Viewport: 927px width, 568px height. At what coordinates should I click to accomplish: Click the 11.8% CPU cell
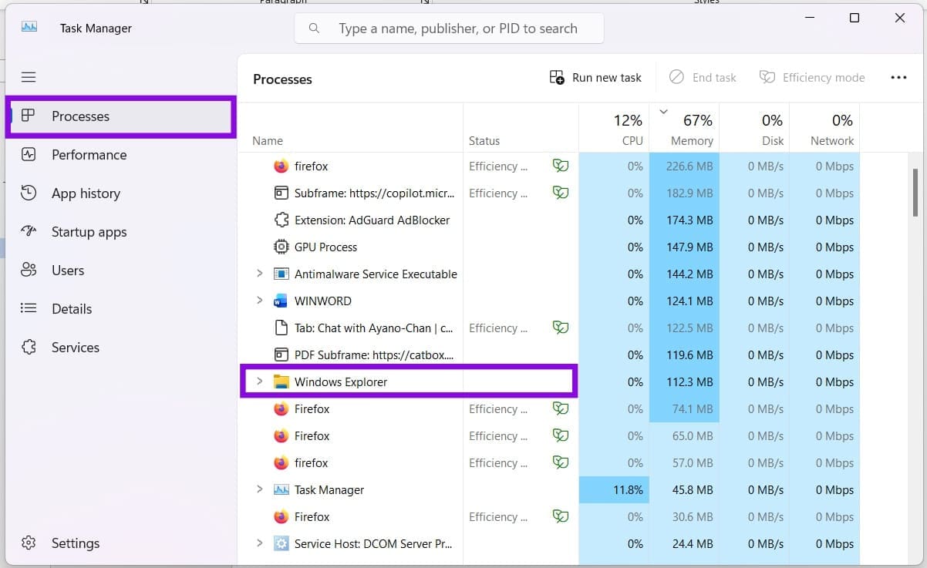tap(614, 489)
